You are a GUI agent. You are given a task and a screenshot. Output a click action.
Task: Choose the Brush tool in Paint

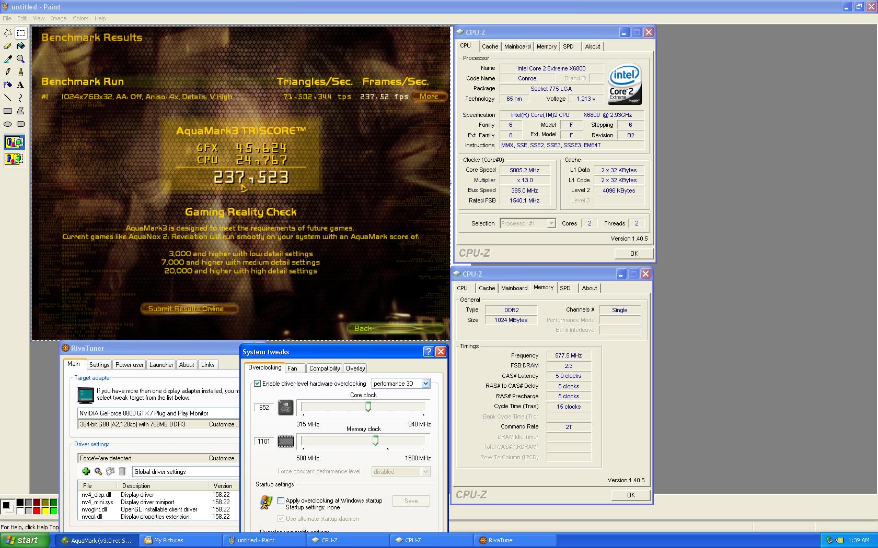(x=21, y=72)
